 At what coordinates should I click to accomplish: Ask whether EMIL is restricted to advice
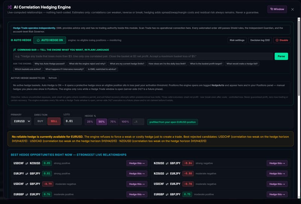pyautogui.click(x=102, y=69)
